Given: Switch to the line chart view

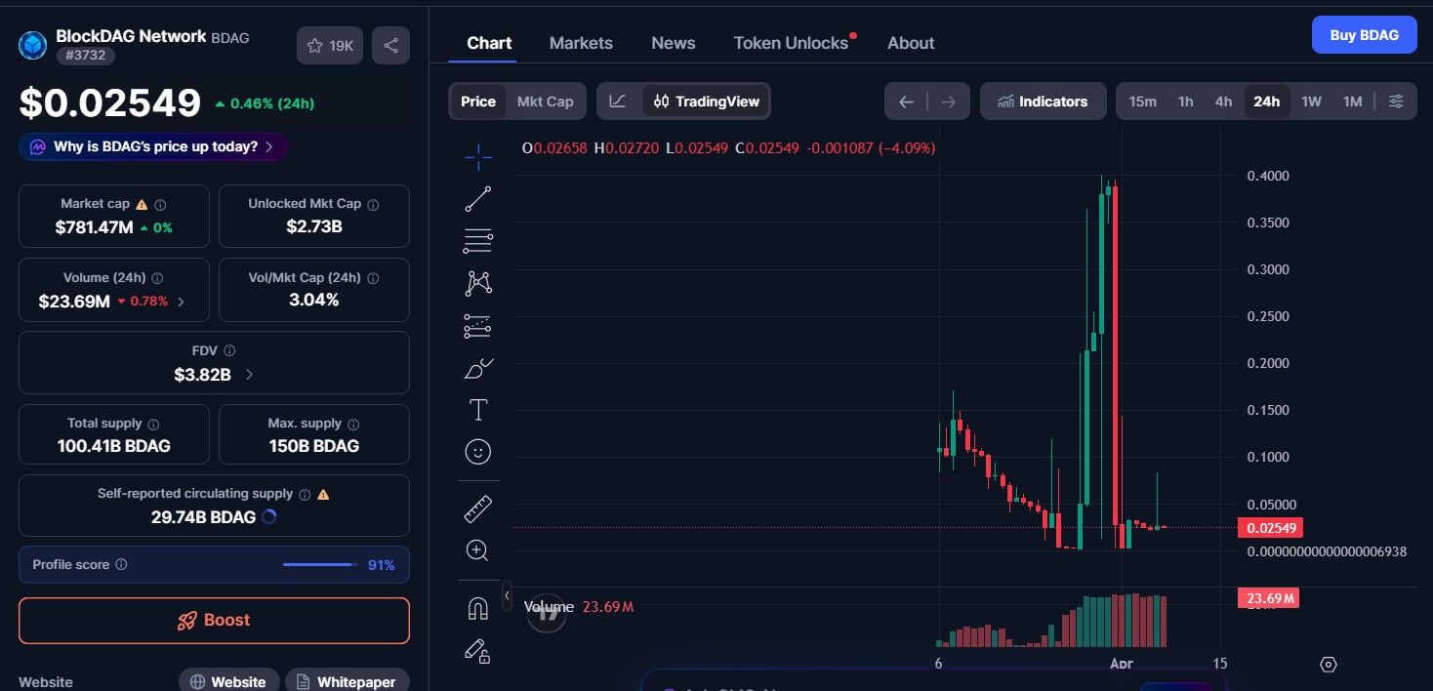Looking at the screenshot, I should pos(619,101).
